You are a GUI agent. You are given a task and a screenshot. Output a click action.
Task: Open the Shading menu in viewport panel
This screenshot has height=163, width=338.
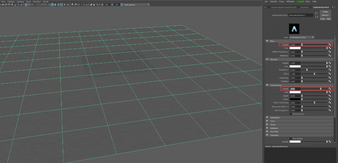(x=11, y=1)
